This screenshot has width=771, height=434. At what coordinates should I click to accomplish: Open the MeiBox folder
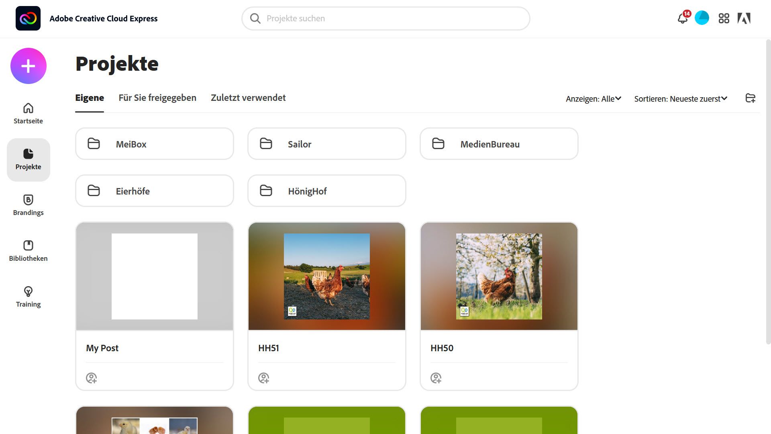point(154,144)
